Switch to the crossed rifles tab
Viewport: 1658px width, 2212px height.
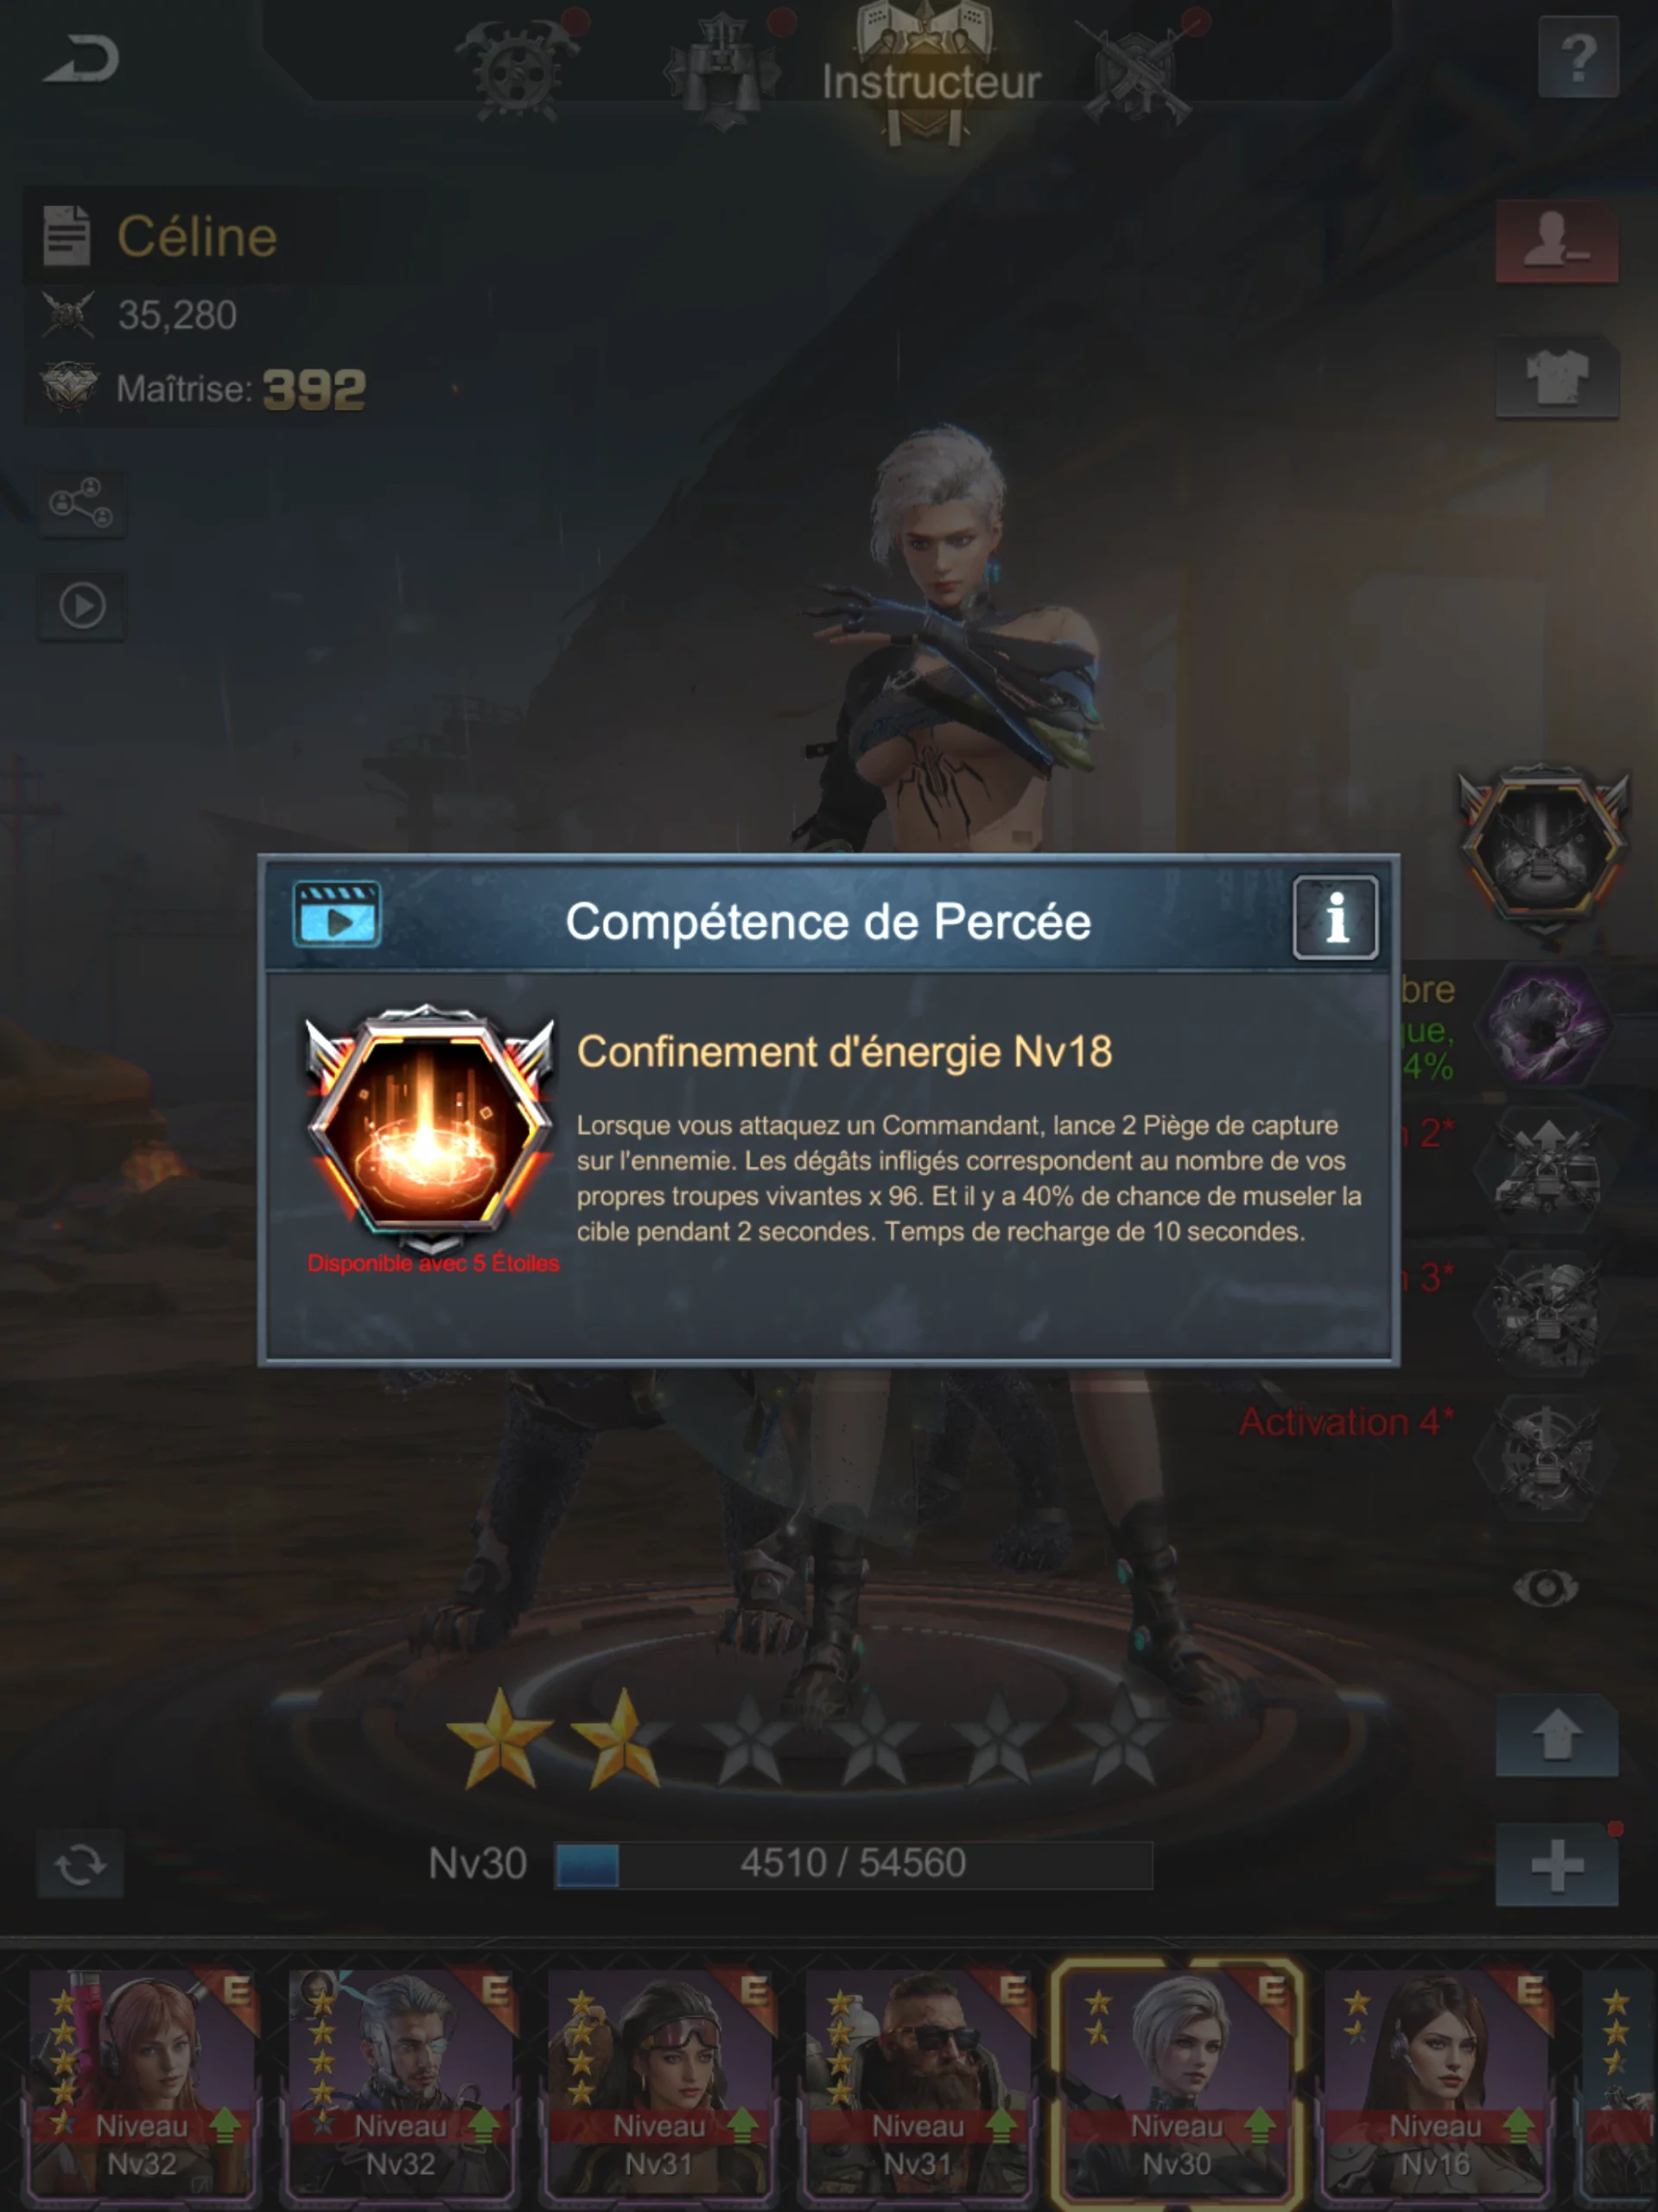(x=1140, y=70)
